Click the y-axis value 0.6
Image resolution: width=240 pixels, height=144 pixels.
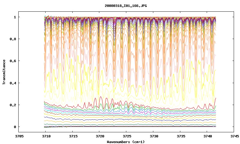tap(13, 61)
